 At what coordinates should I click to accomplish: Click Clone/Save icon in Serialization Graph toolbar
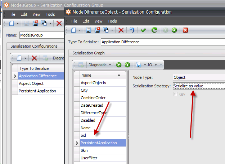139,65
